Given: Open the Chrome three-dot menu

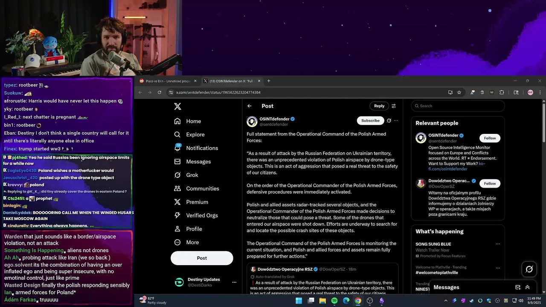Looking at the screenshot, I should (540, 92).
